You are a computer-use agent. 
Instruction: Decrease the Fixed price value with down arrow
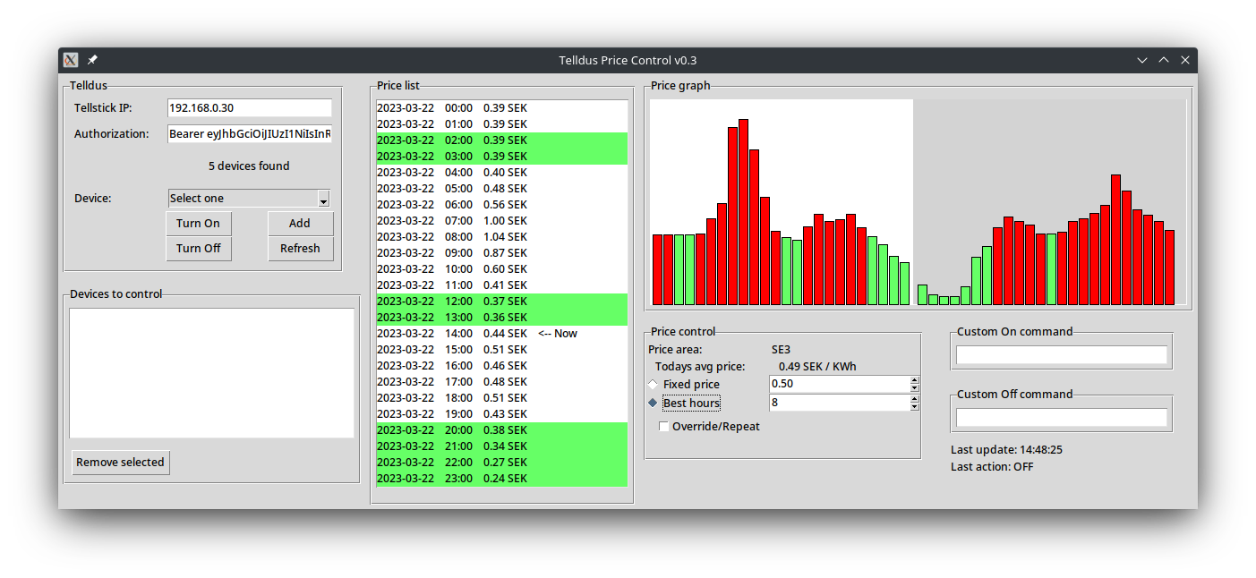tap(915, 387)
